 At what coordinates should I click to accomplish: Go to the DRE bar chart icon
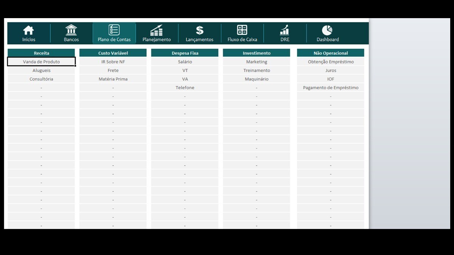click(x=285, y=30)
